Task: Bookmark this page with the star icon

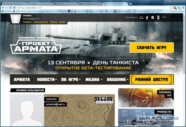Action: point(171,8)
